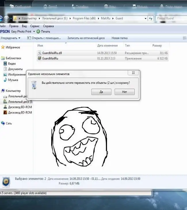
Task: Select the GuardMailRu.dll file icon
Action: coord(39,53)
